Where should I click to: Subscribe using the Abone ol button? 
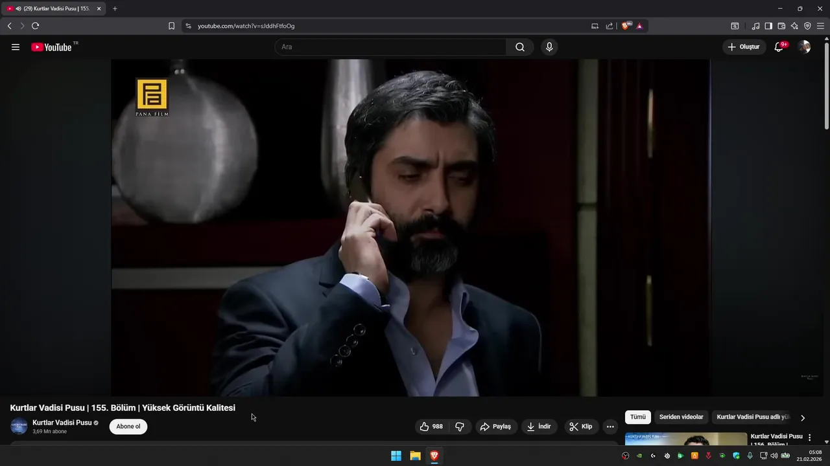128,427
